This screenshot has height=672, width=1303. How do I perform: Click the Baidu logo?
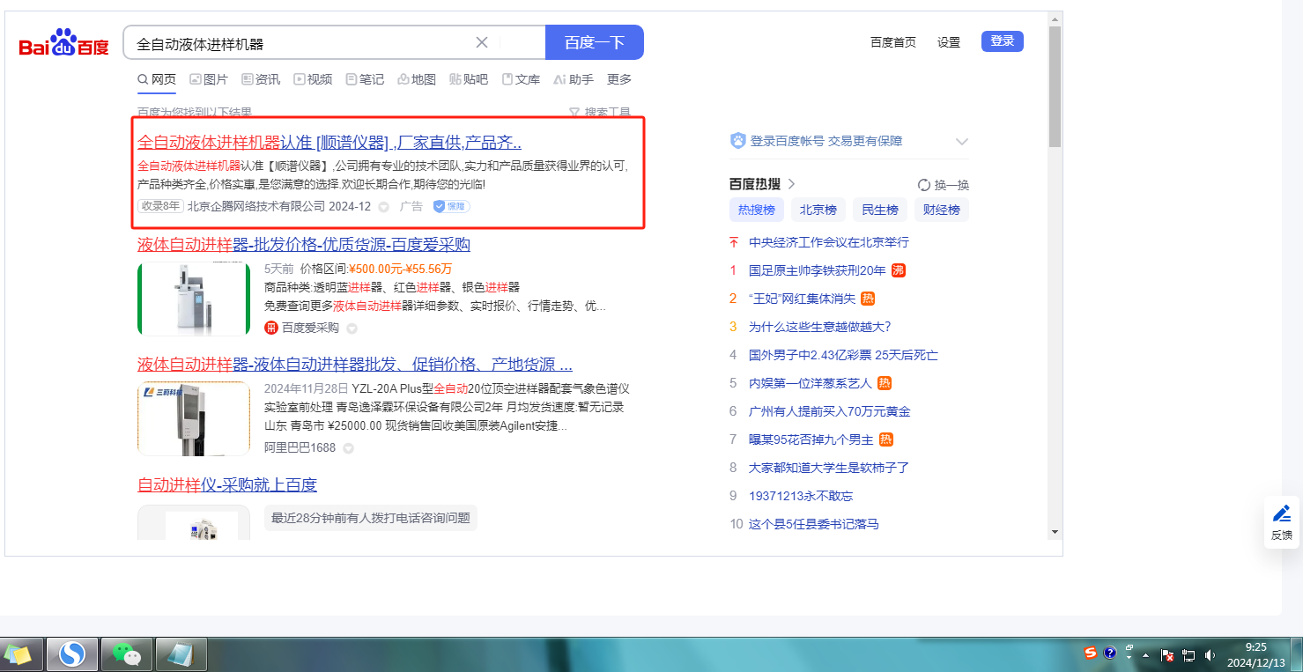point(64,42)
